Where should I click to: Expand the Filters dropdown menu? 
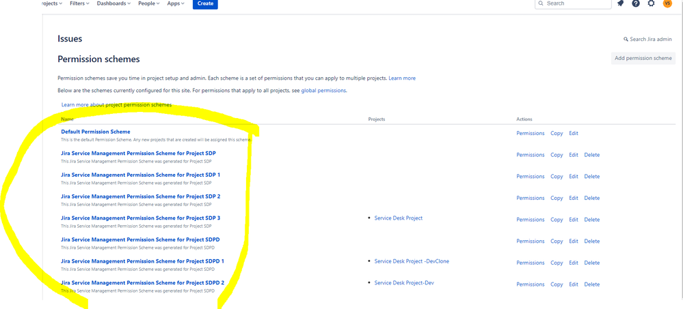80,3
